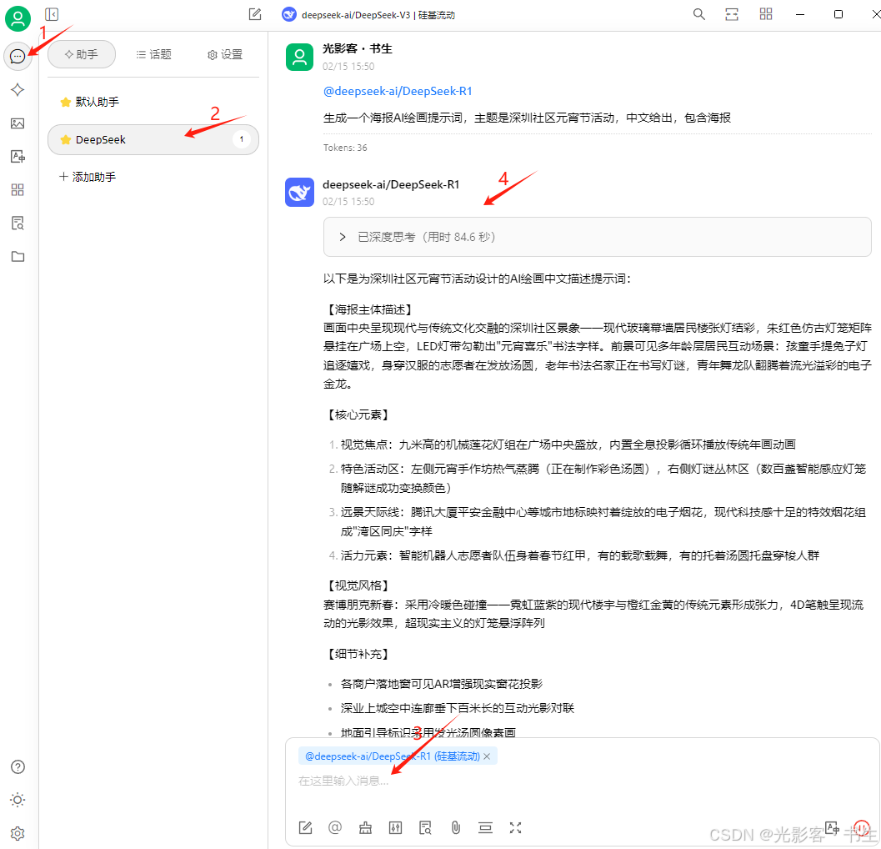Viewport: 881px width, 849px height.
Task: Open the knowledge base sidebar icon
Action: coord(18,224)
